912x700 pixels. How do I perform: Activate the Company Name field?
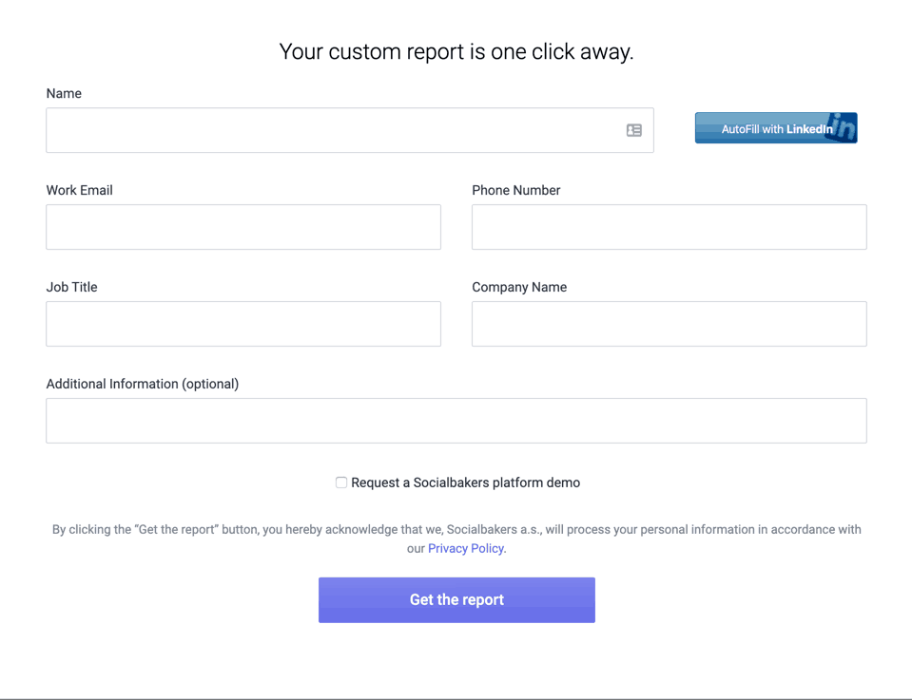pyautogui.click(x=669, y=324)
